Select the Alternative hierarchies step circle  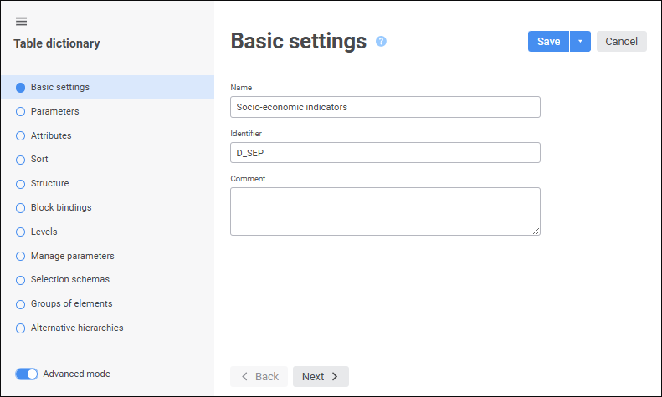pos(21,328)
